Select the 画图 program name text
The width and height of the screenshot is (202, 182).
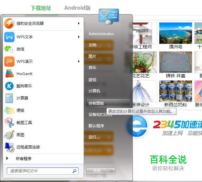click(x=20, y=135)
